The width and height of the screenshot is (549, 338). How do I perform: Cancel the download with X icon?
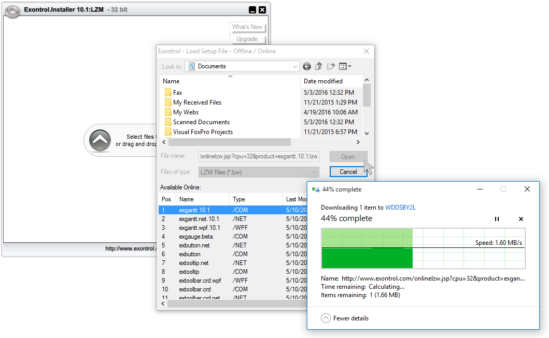click(521, 219)
